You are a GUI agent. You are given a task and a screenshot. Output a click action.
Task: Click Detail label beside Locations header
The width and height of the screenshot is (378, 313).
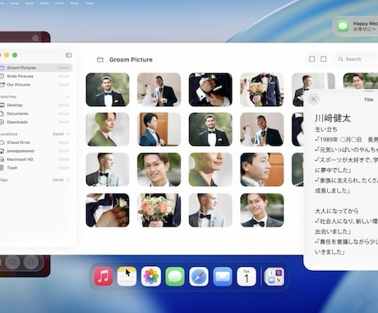click(x=58, y=134)
